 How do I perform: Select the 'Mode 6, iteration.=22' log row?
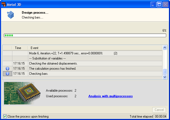click(x=83, y=53)
